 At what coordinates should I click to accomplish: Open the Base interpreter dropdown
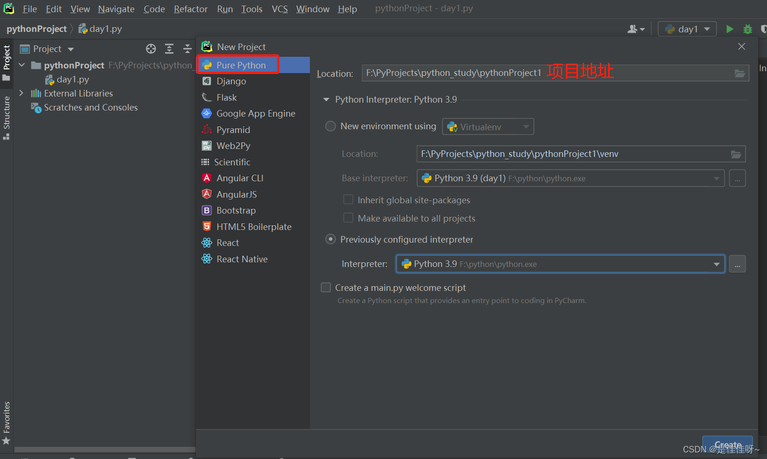571,178
